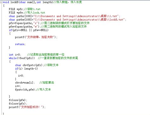Click the printf '文件加密成功' statement

[27, 107]
